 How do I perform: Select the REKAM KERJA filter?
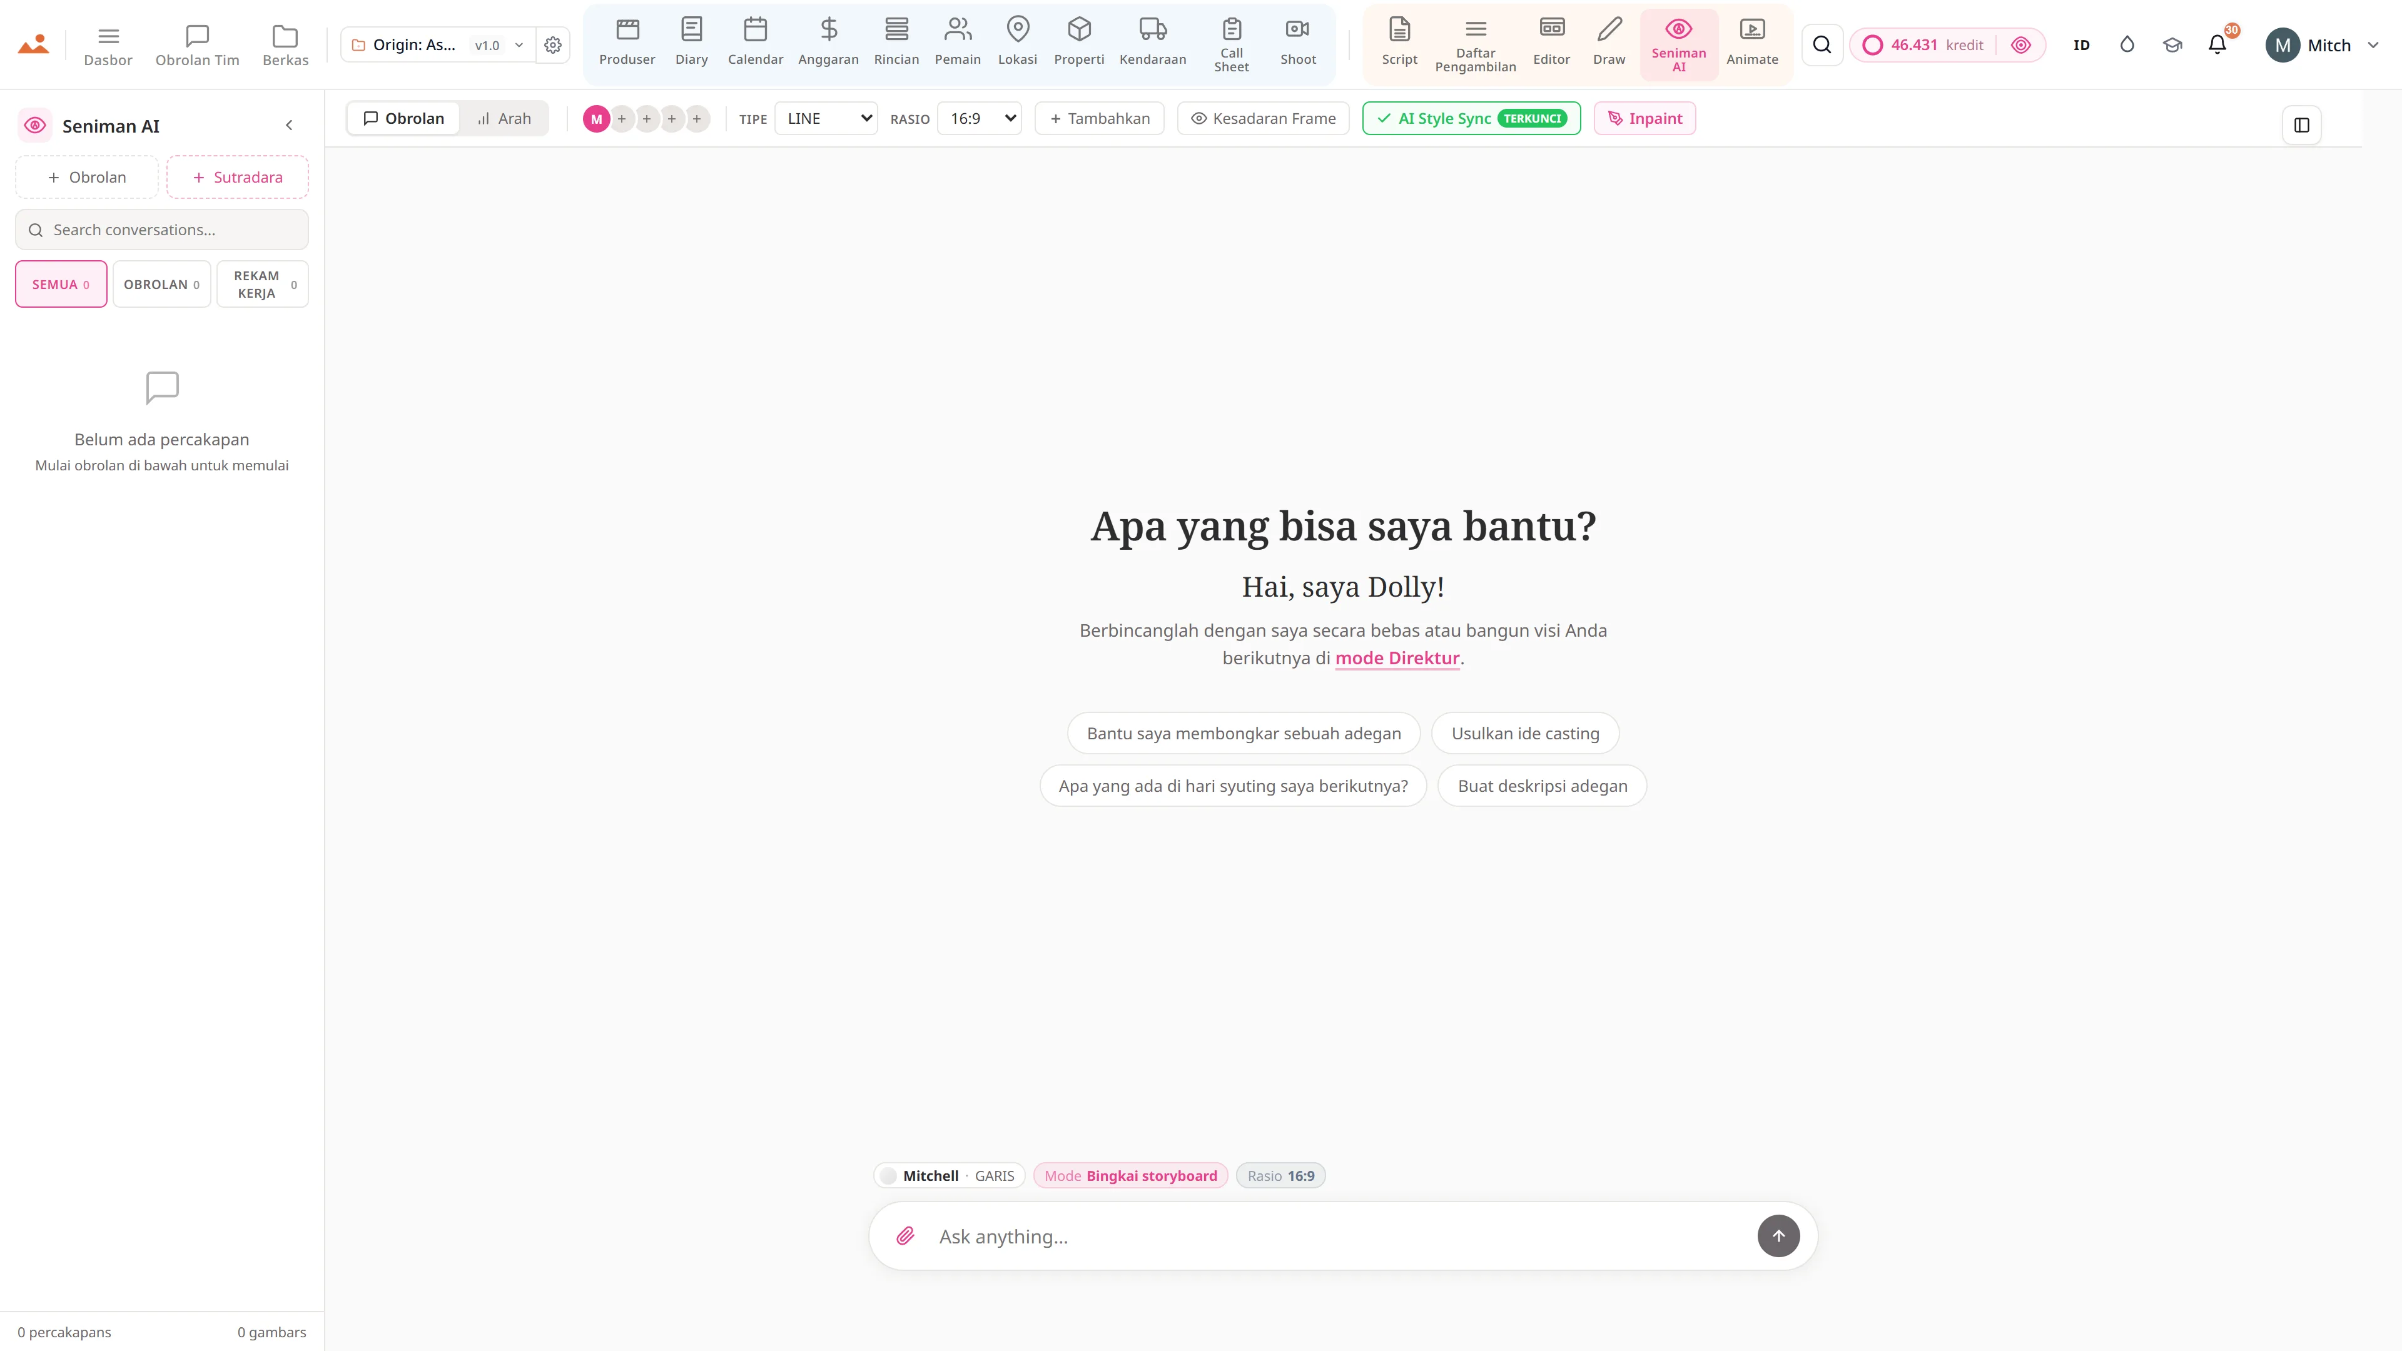tap(263, 285)
